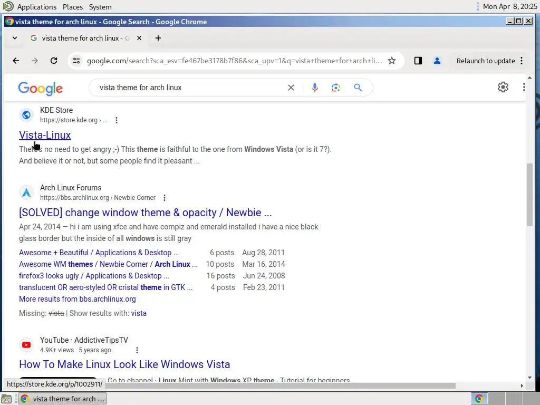Open options for Arch Linux Forums result

(165, 198)
